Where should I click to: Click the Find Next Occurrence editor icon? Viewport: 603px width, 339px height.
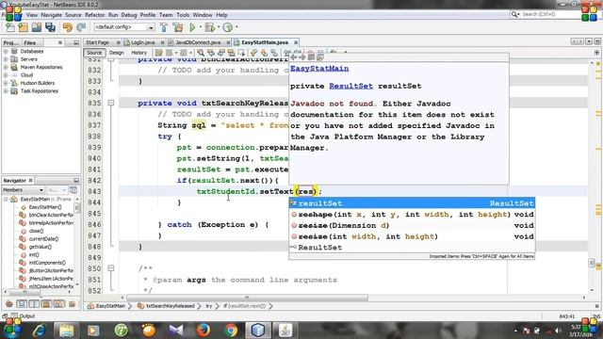[x=221, y=53]
